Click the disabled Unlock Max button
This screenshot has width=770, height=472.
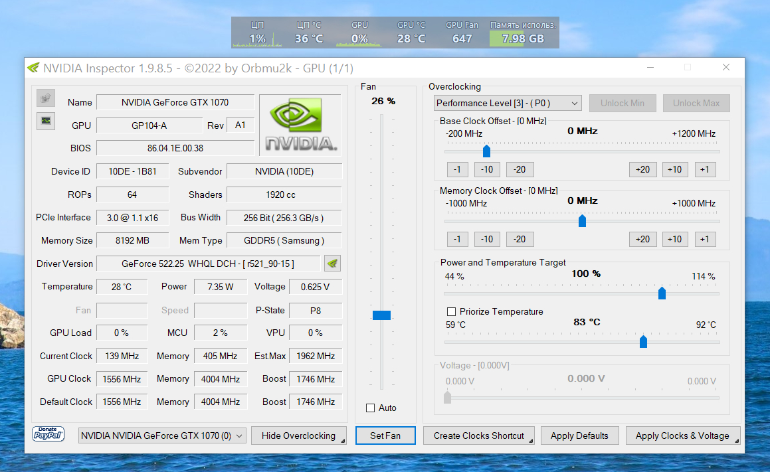(696, 103)
